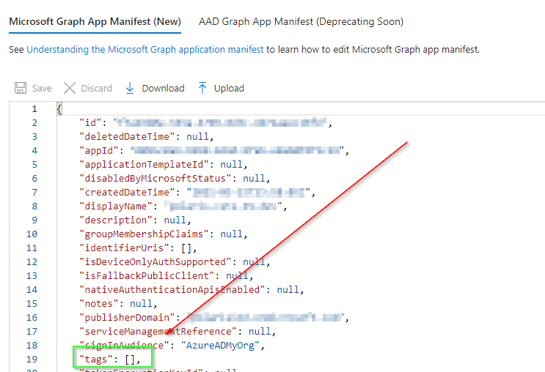Click the blurred publisherDomain value
The image size is (545, 372).
coord(266,317)
